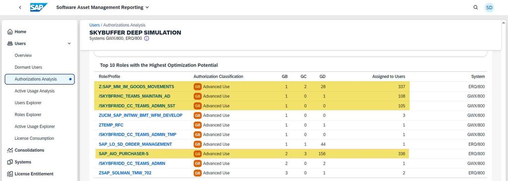The width and height of the screenshot is (508, 181).
Task: Open role ZSAP_SOLMAN_TMW_702
Action: point(125,173)
